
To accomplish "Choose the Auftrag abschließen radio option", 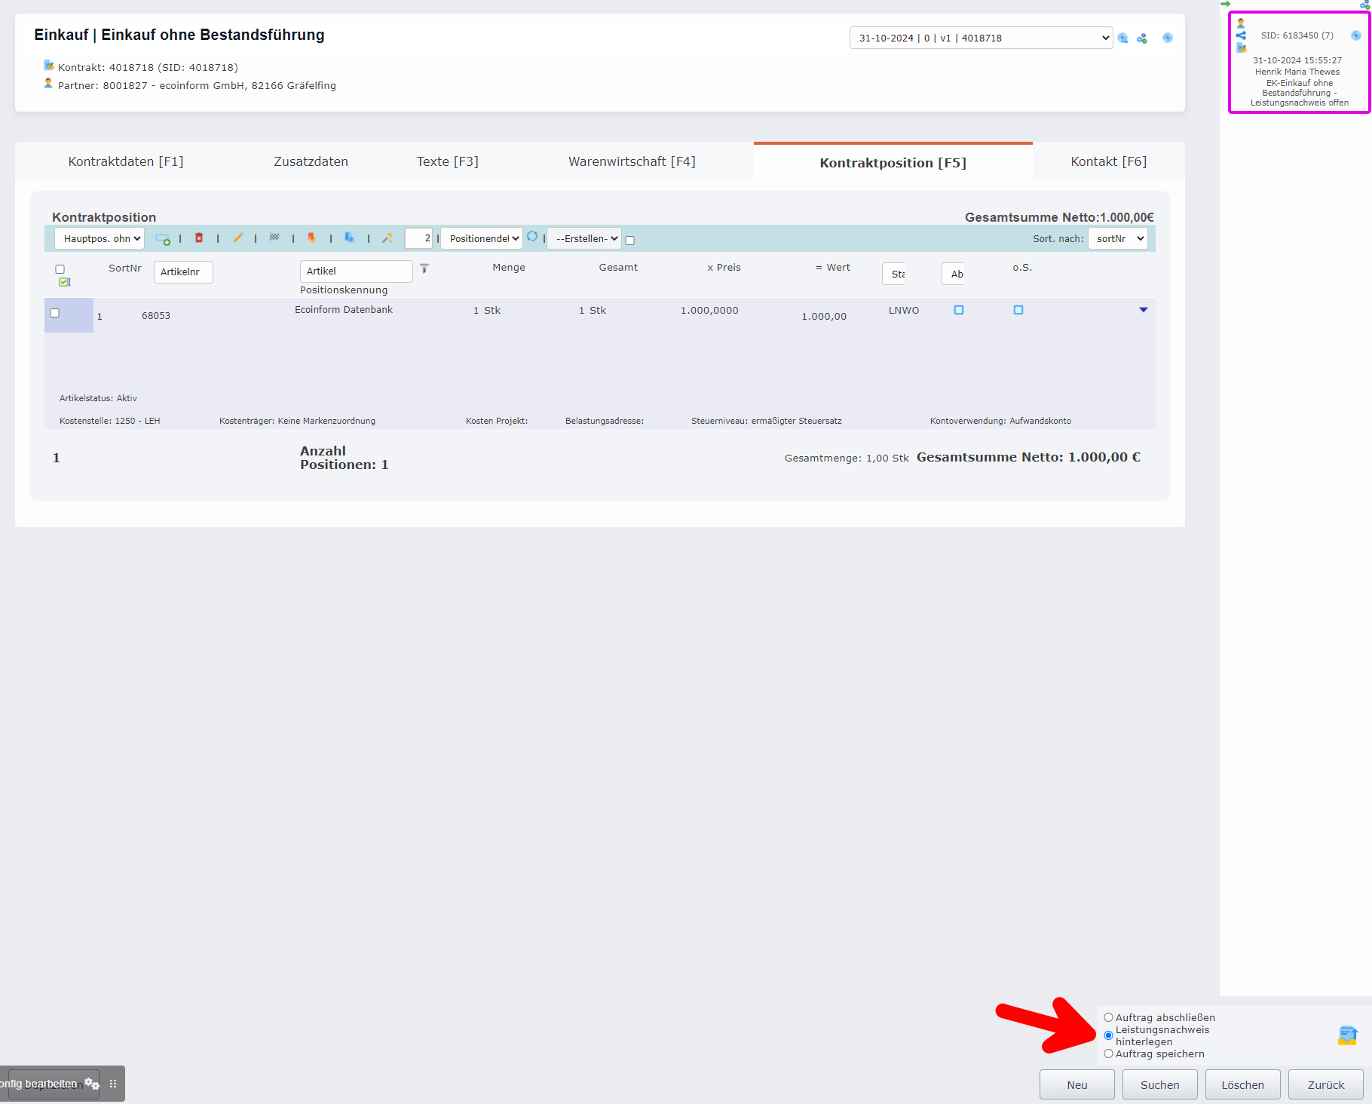I will point(1108,1017).
